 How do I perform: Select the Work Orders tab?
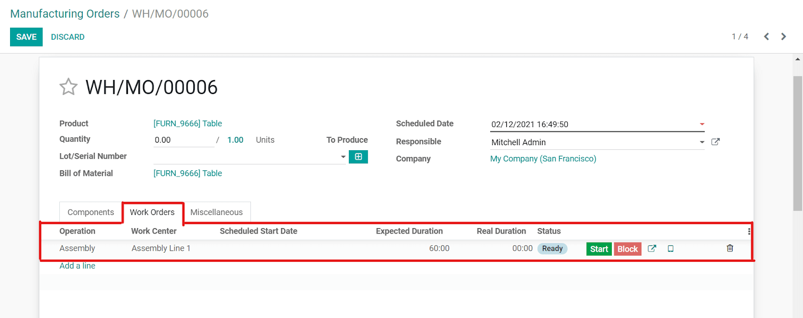[153, 213]
